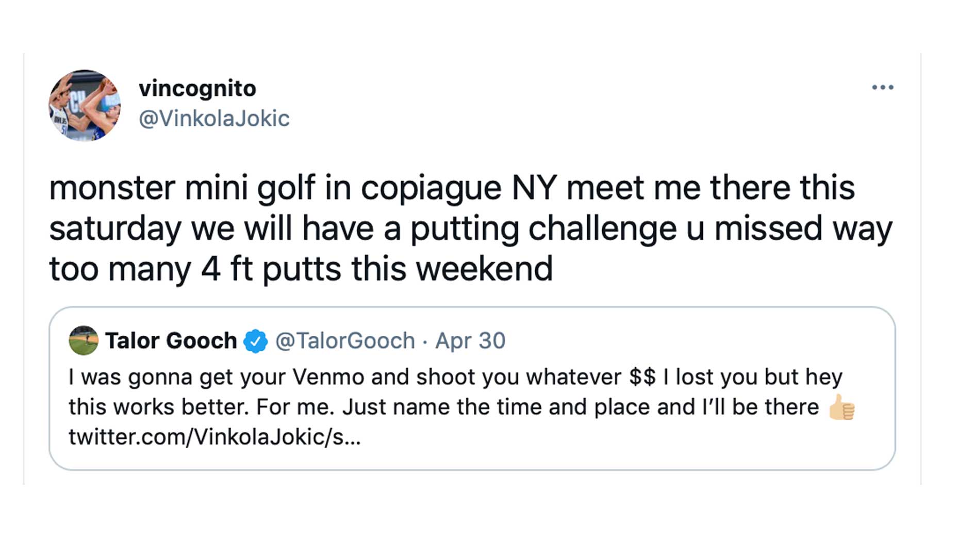Click the Talor Gooch name in quoted tweet

click(171, 341)
